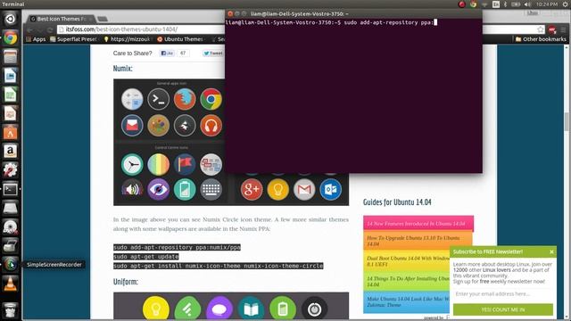Click the Numix terminal icon image

(x=159, y=99)
